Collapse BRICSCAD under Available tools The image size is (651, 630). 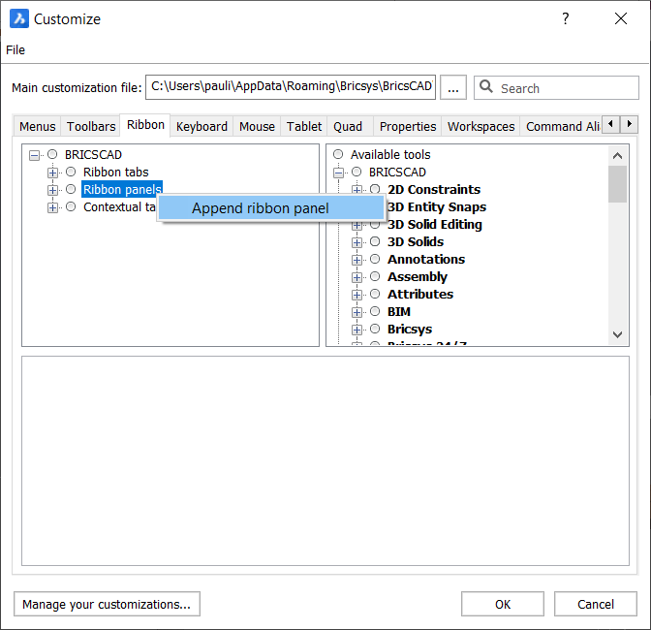coord(339,173)
